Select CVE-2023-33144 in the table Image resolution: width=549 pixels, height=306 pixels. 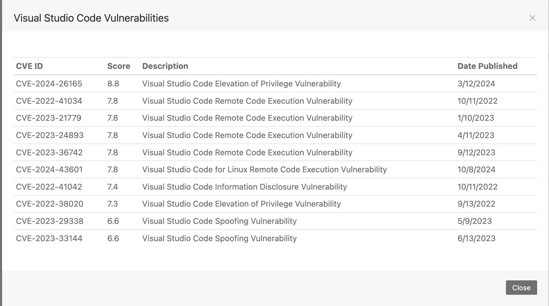pos(49,238)
